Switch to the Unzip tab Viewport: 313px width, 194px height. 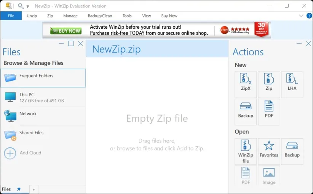click(x=32, y=16)
